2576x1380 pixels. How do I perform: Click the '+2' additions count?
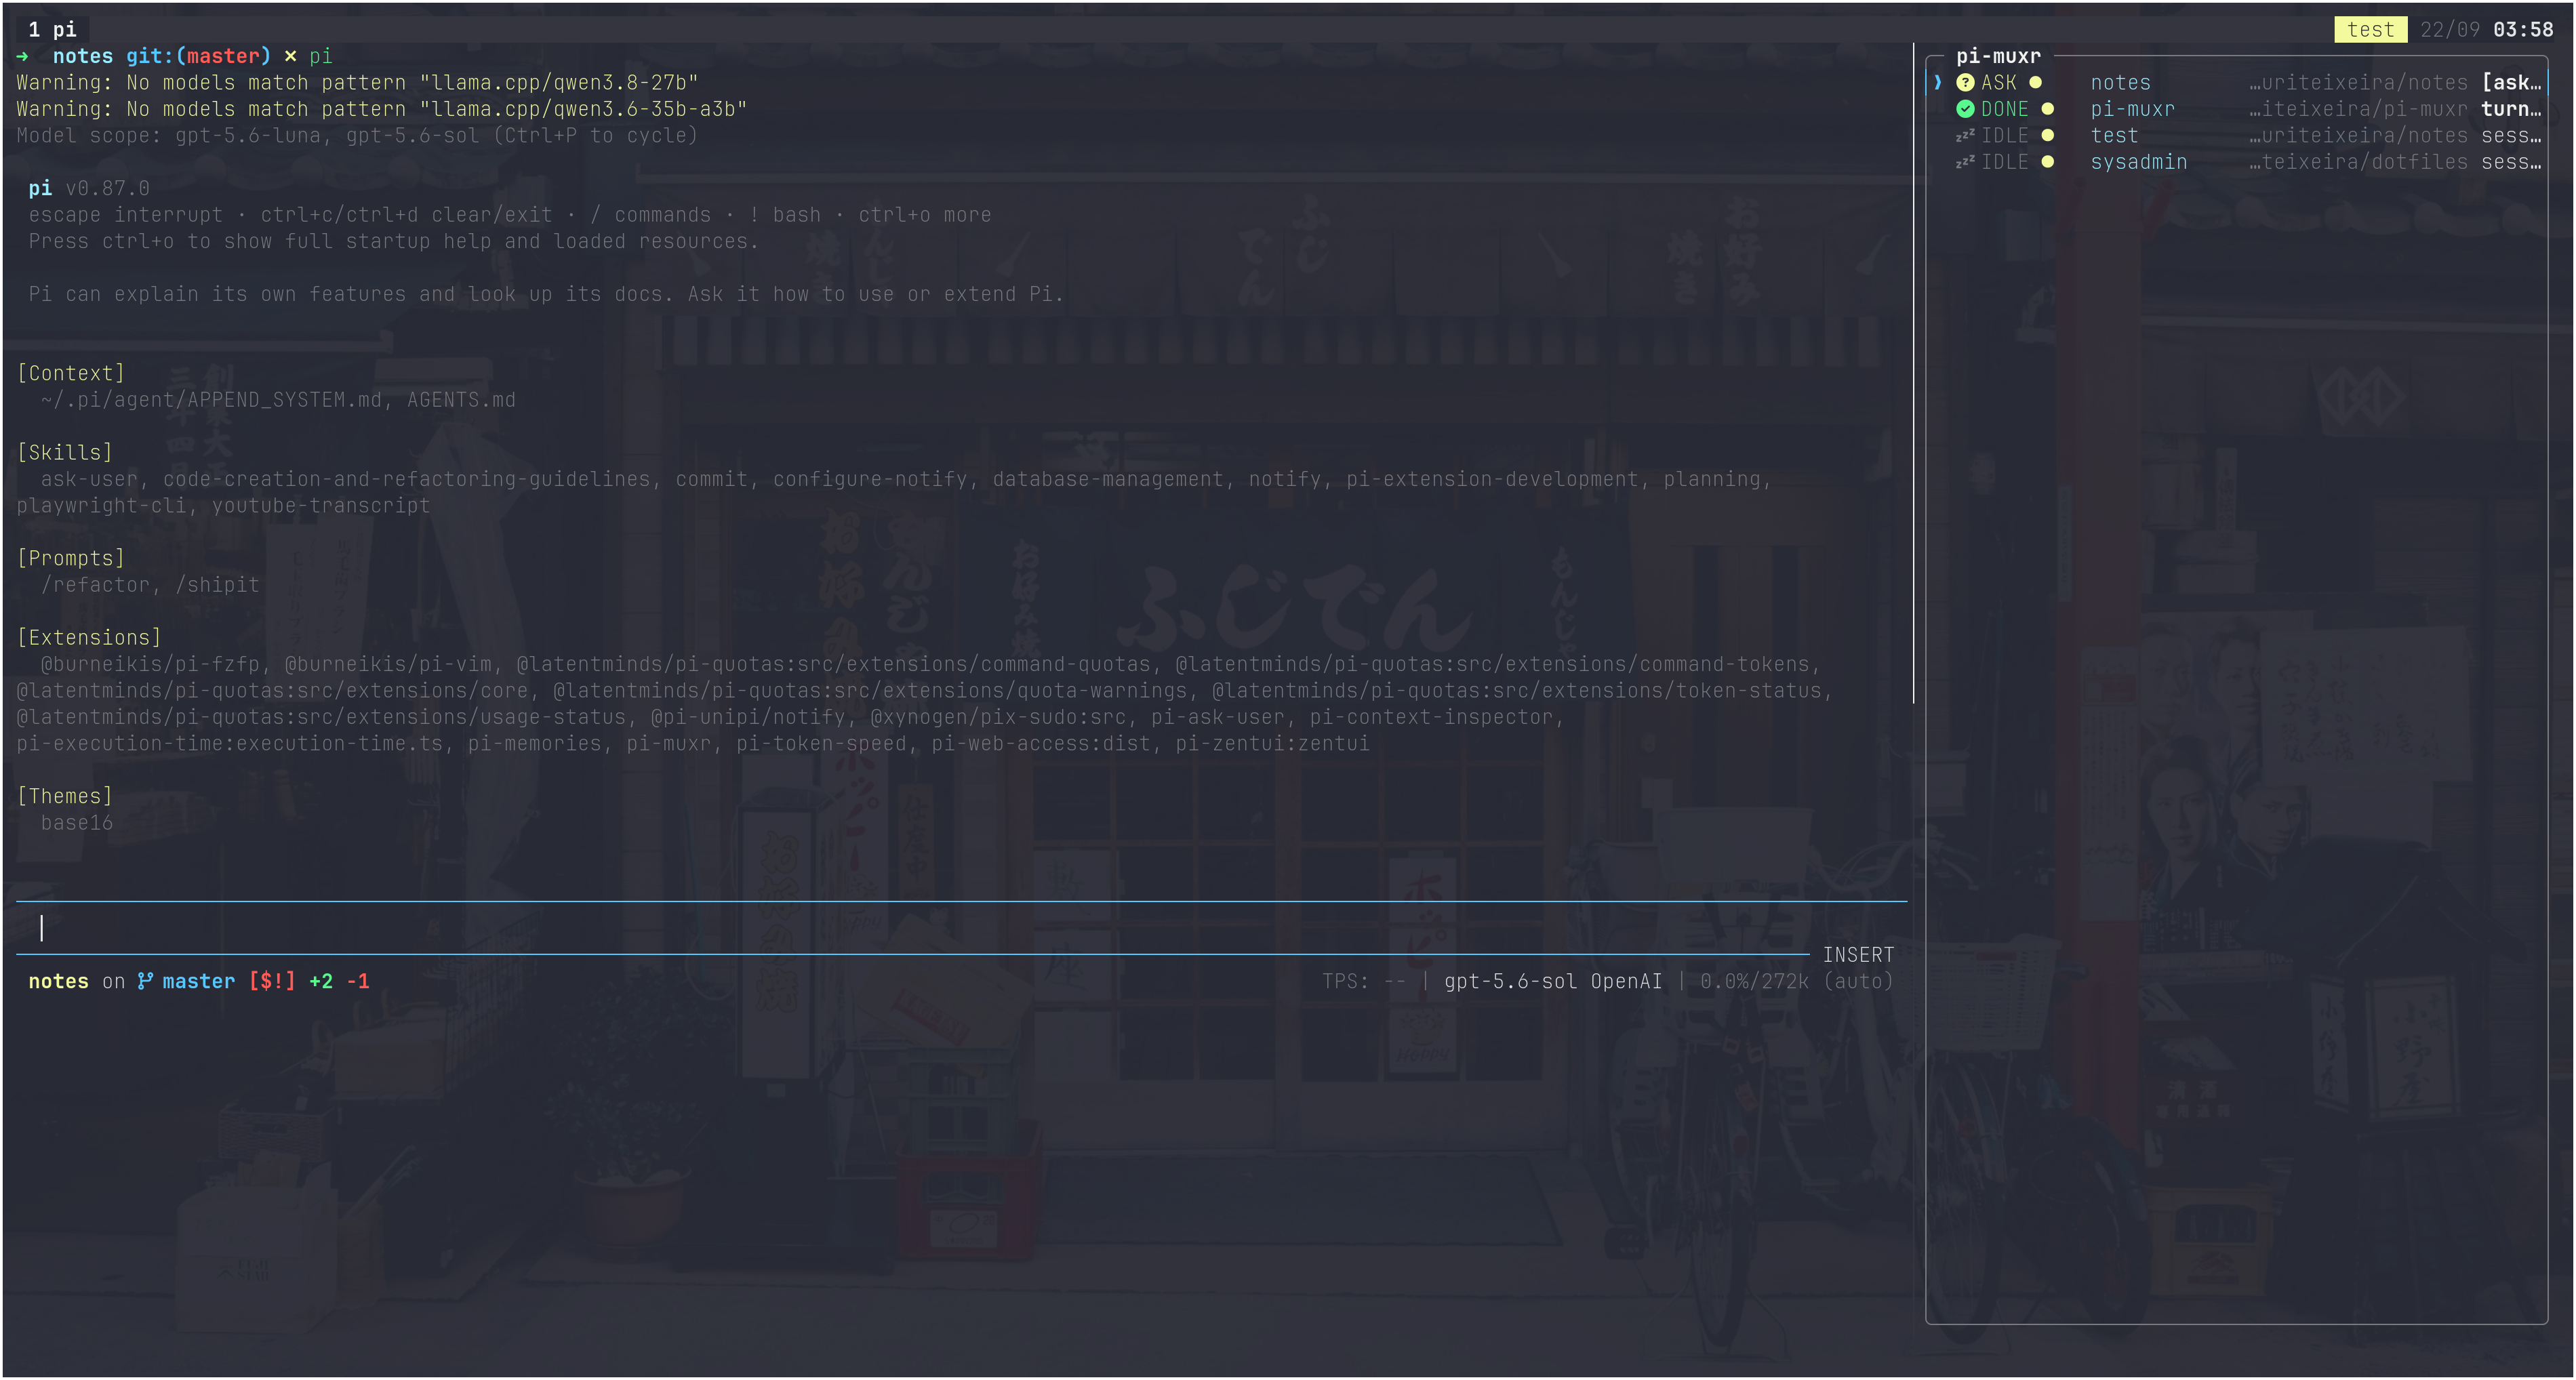(321, 981)
